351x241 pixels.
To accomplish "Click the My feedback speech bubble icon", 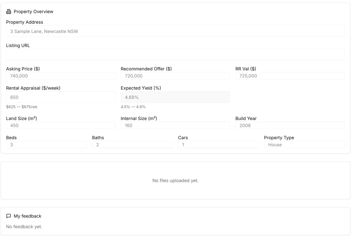I will pos(9,216).
